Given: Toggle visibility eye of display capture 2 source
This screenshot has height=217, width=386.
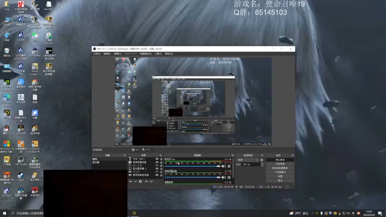Looking at the screenshot, I should pyautogui.click(x=157, y=168).
